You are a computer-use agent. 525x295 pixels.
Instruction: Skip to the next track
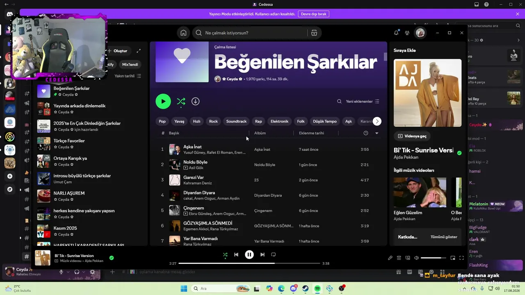click(262, 254)
